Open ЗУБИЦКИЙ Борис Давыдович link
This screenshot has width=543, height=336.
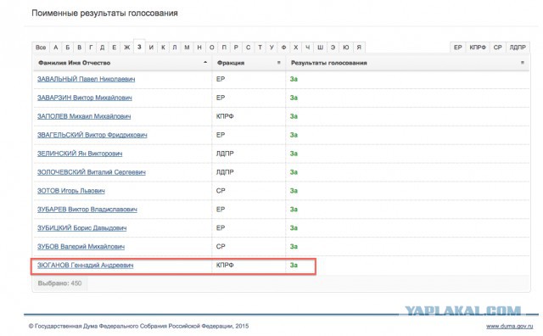pyautogui.click(x=81, y=228)
